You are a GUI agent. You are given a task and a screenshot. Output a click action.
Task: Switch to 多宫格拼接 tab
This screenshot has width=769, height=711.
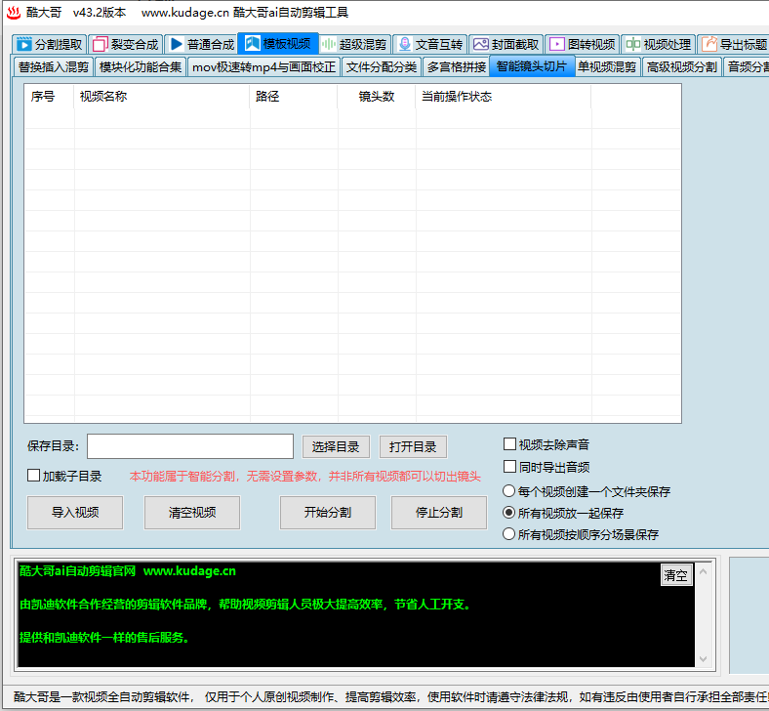456,66
